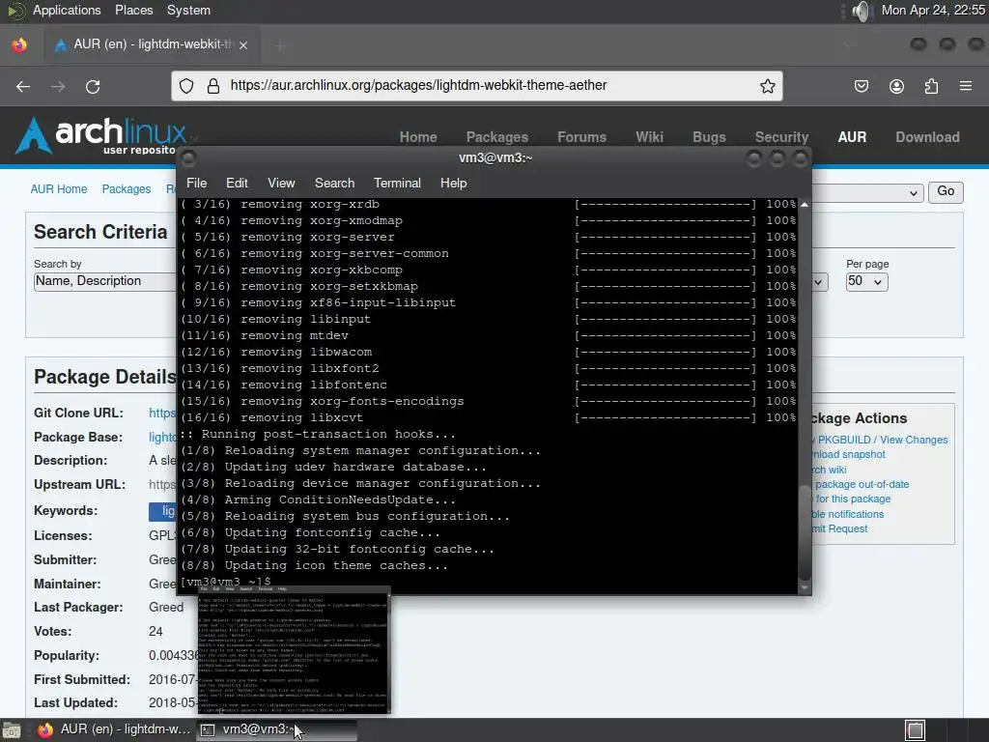989x742 pixels.
Task: Click the date and time clock in the panel
Action: point(933,10)
